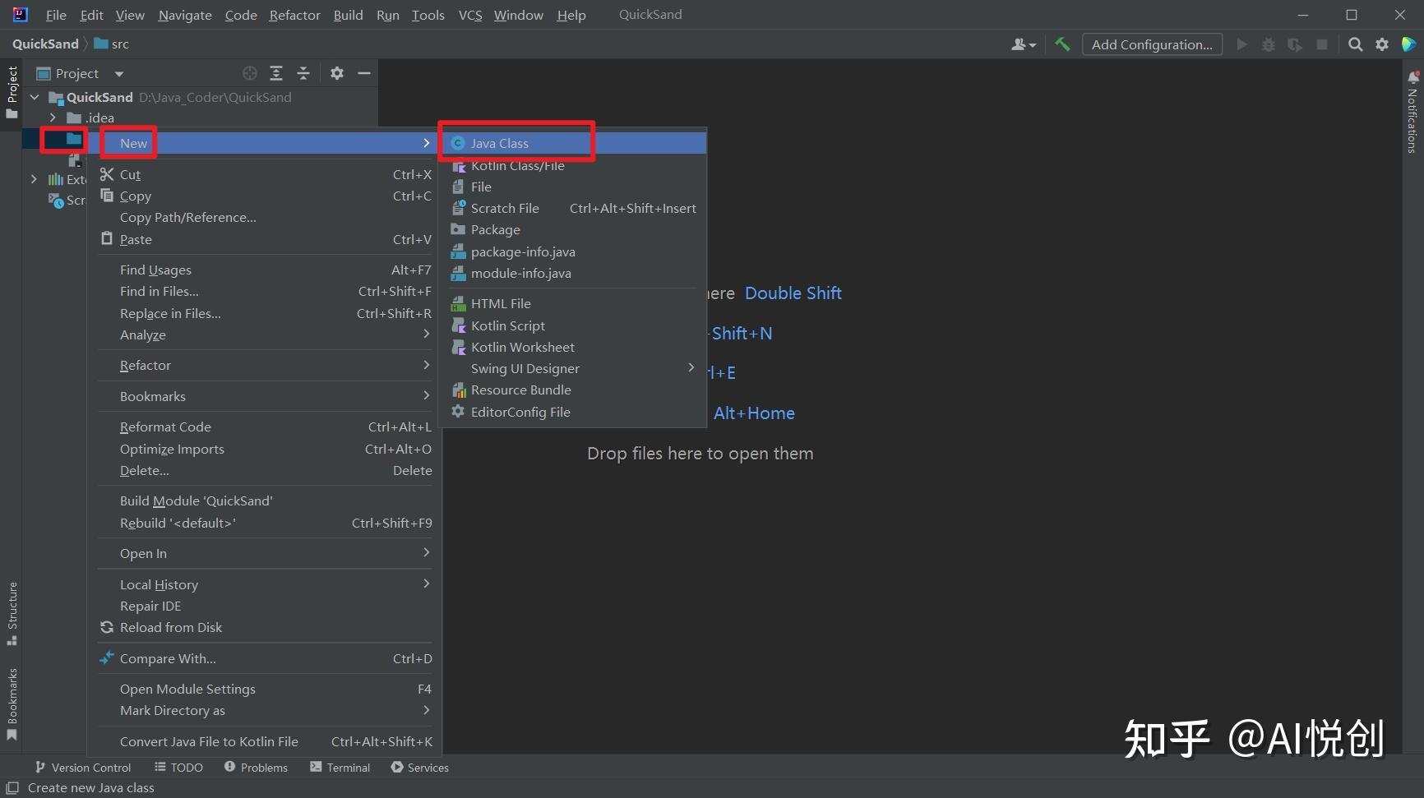Click the Kotlin Class/File icon
Image resolution: width=1424 pixels, height=798 pixels.
(459, 166)
